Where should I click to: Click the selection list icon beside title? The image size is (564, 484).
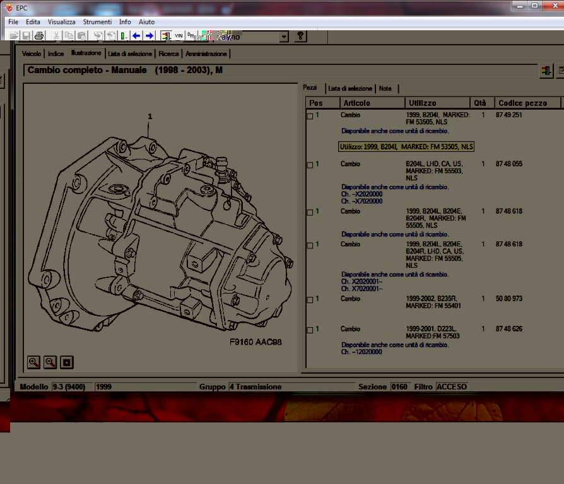click(x=546, y=71)
